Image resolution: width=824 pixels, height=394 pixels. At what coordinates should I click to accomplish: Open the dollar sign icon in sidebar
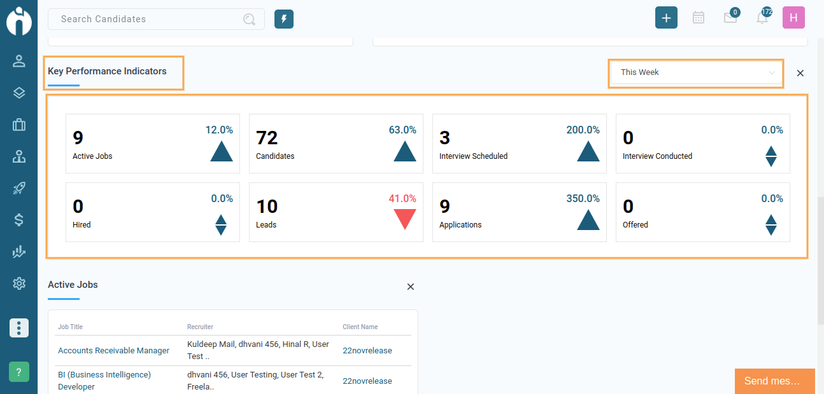[19, 220]
